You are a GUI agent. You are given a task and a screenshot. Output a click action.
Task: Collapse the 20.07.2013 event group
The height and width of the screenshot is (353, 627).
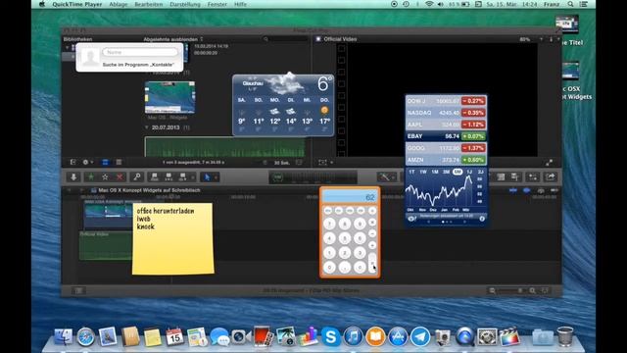coord(147,127)
